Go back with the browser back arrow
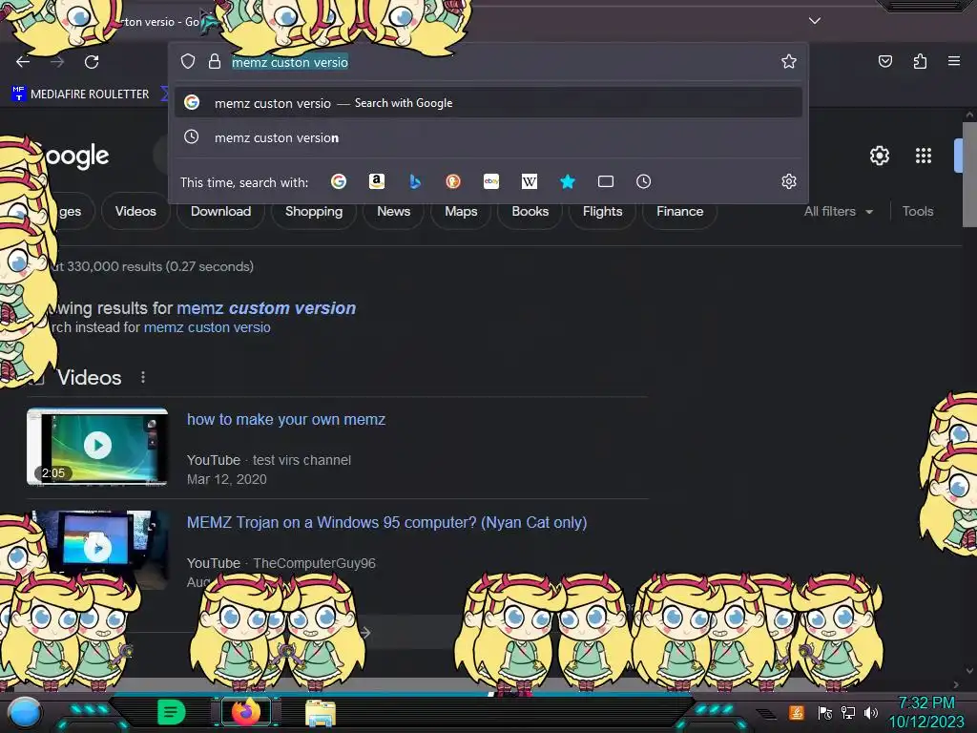This screenshot has width=977, height=733. coord(23,62)
